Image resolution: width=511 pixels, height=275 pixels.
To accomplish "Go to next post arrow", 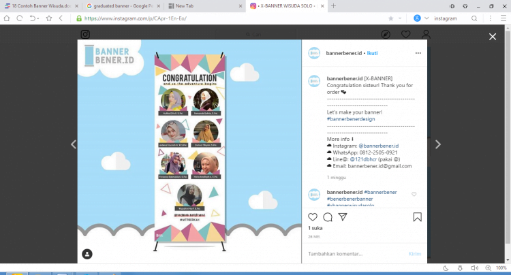I will pos(438,144).
